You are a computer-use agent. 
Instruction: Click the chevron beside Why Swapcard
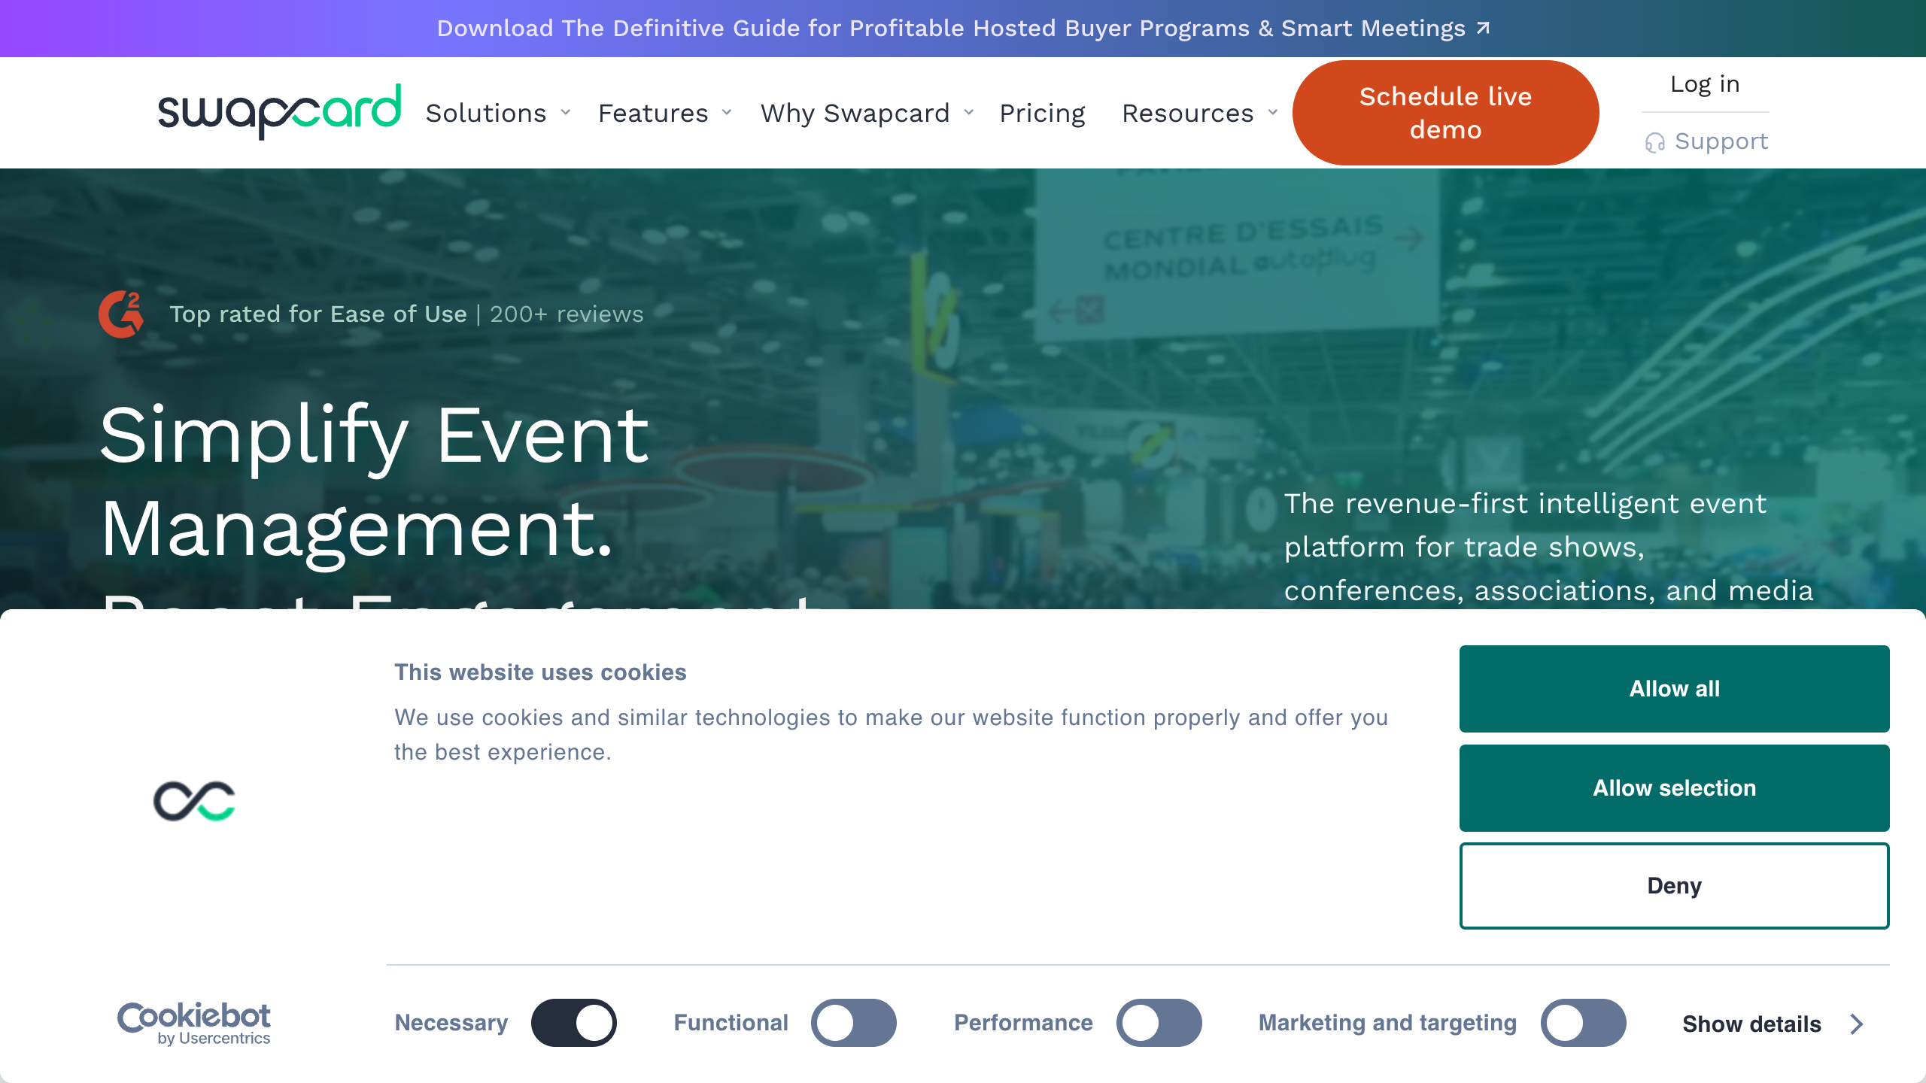click(968, 114)
